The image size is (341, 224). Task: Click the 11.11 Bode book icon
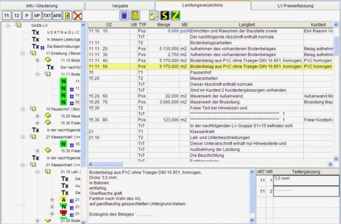[48, 74]
